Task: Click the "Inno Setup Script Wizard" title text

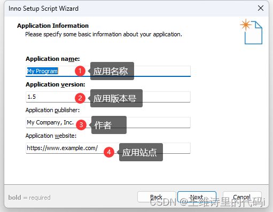Action: 43,9
